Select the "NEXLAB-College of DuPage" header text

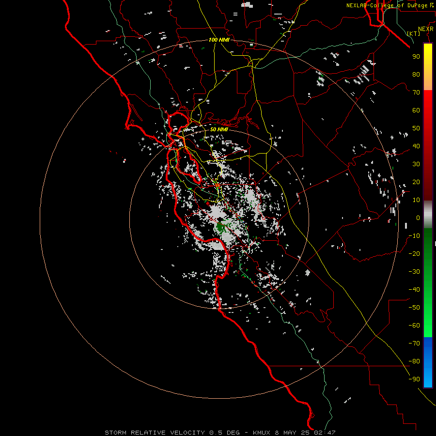pyautogui.click(x=388, y=5)
